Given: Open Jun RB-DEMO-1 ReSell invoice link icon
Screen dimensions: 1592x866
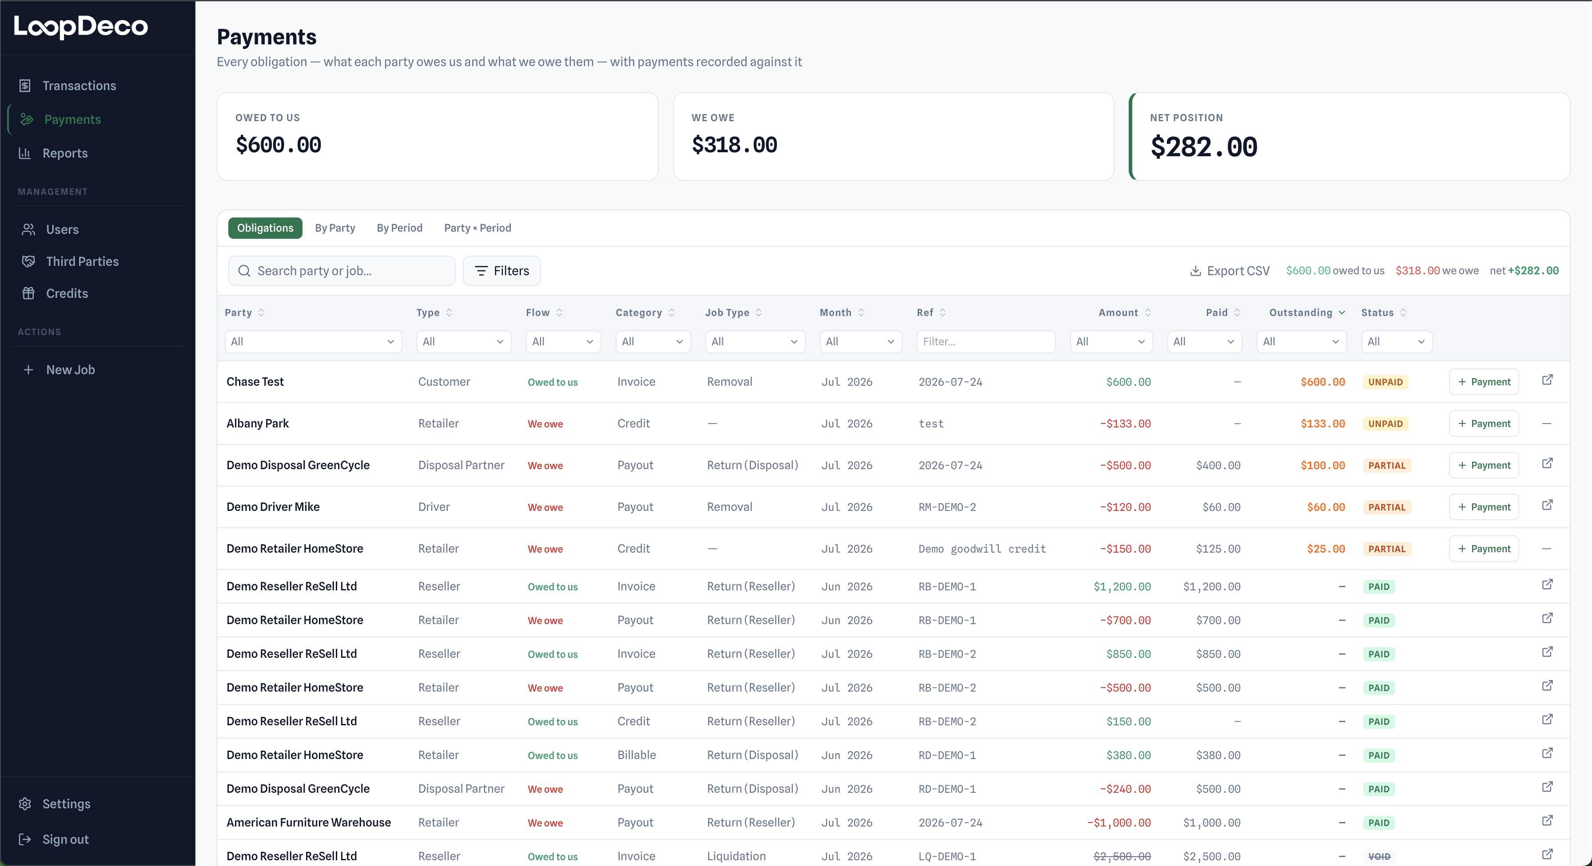Looking at the screenshot, I should 1547,584.
